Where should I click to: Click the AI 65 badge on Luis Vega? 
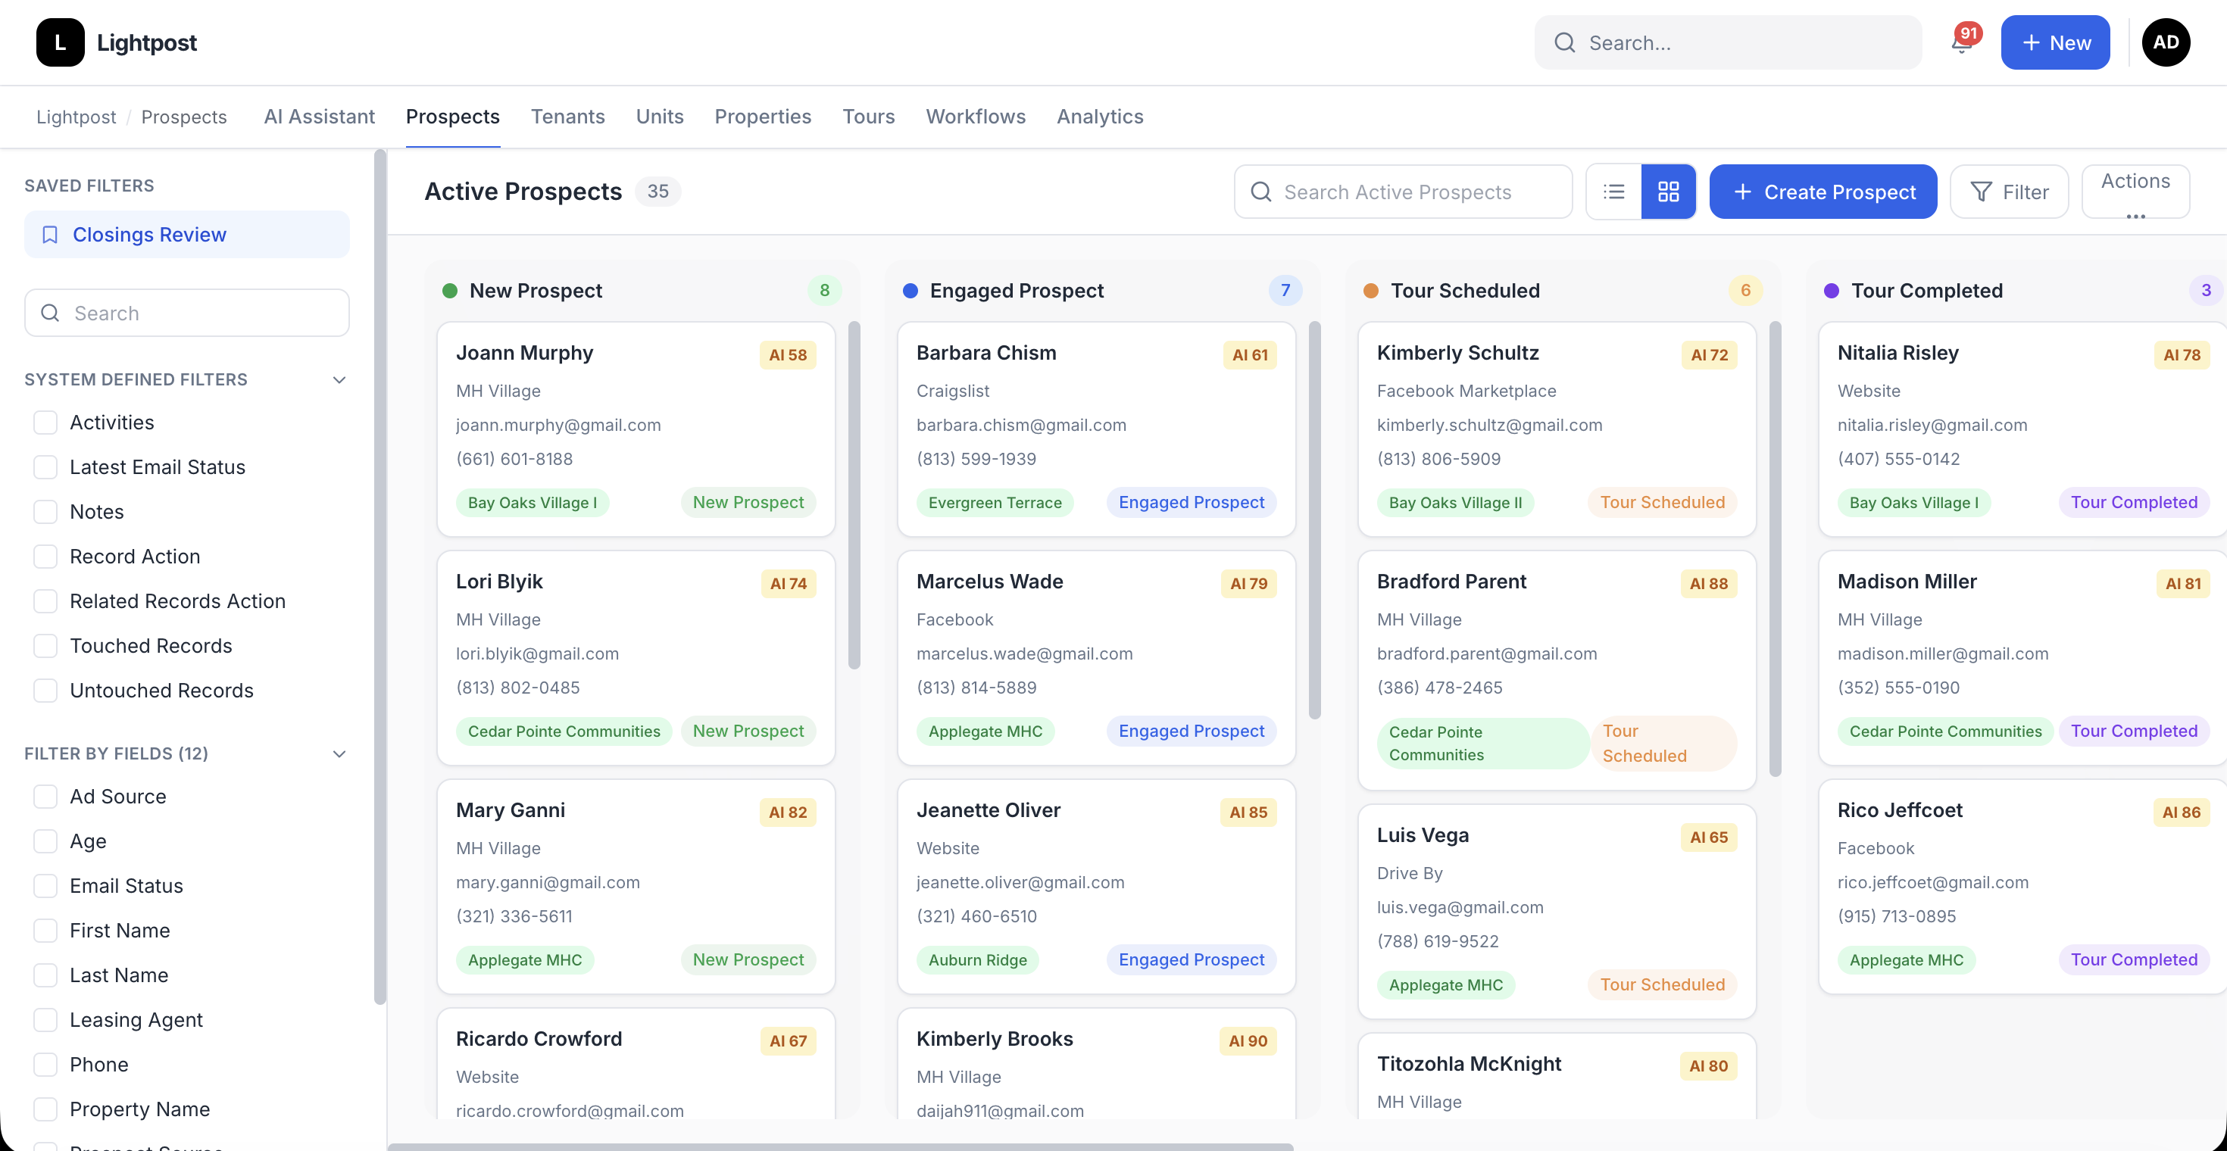pos(1708,838)
